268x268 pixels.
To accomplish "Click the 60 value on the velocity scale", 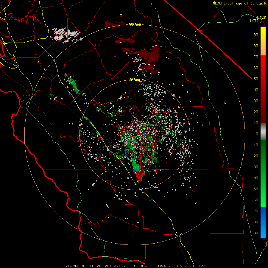I will [x=256, y=68].
